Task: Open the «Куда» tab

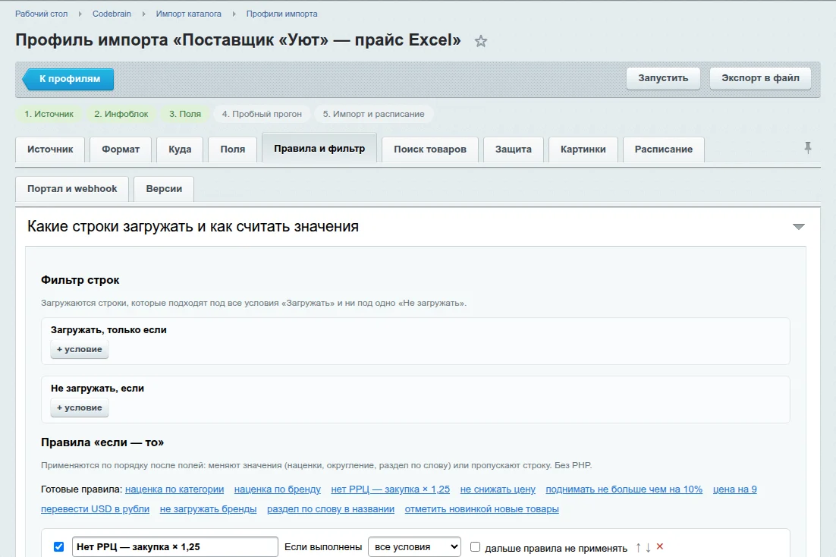Action: coord(180,149)
